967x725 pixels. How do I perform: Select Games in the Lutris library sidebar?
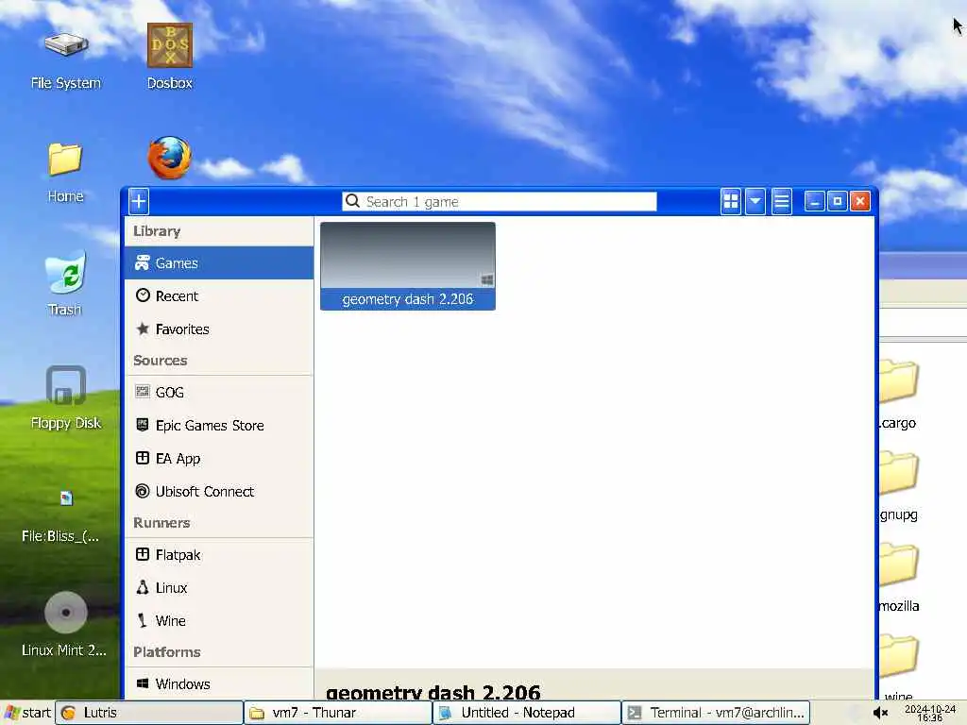click(219, 263)
